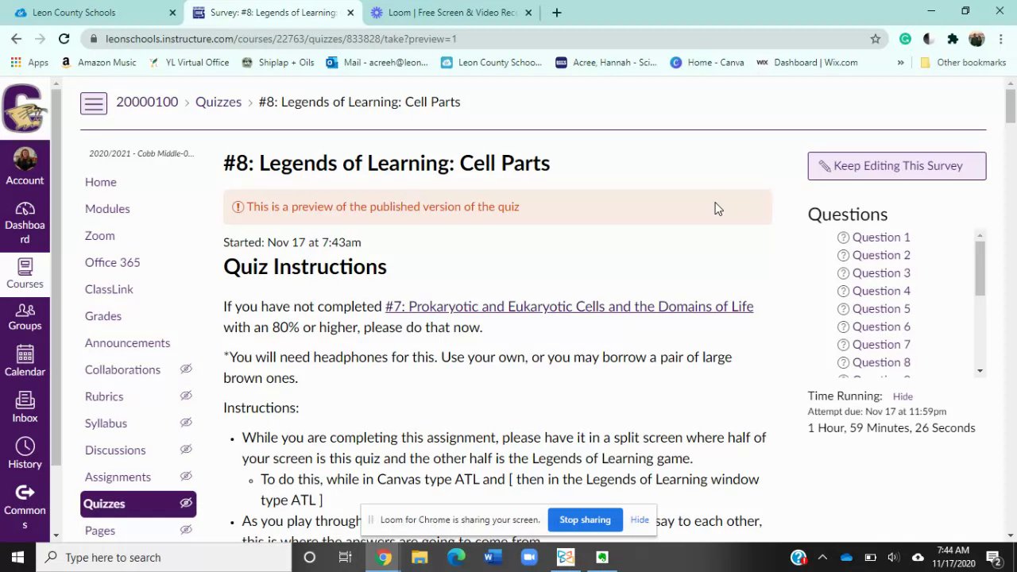Open Canvas Commons
This screenshot has height=572, width=1017.
click(x=25, y=506)
